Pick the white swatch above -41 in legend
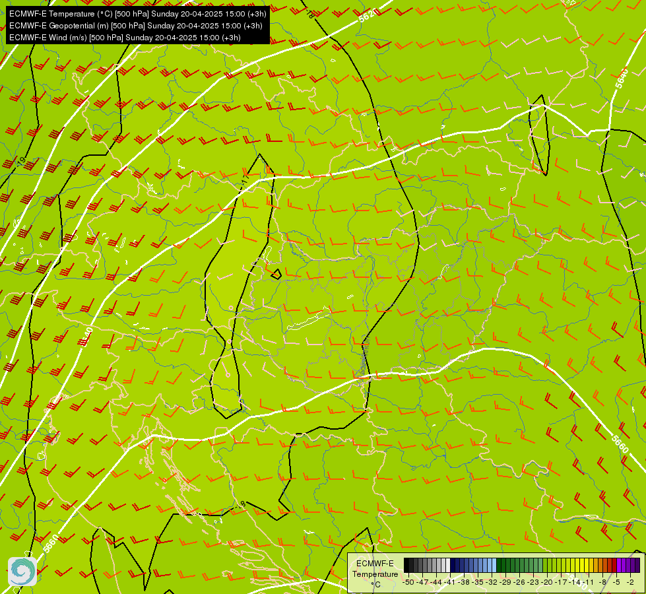The image size is (646, 594). coord(448,565)
